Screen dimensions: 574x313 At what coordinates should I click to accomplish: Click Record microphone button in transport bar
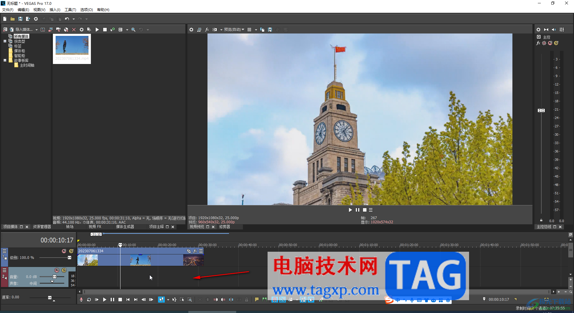point(81,300)
